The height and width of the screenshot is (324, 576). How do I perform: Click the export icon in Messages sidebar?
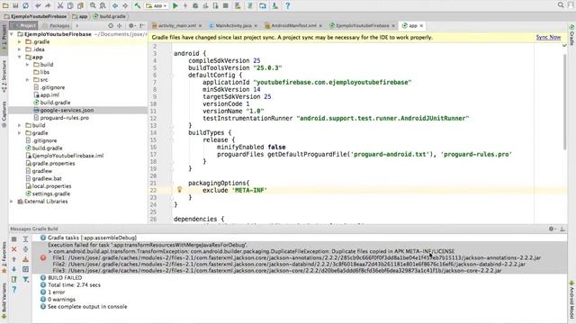(x=14, y=280)
